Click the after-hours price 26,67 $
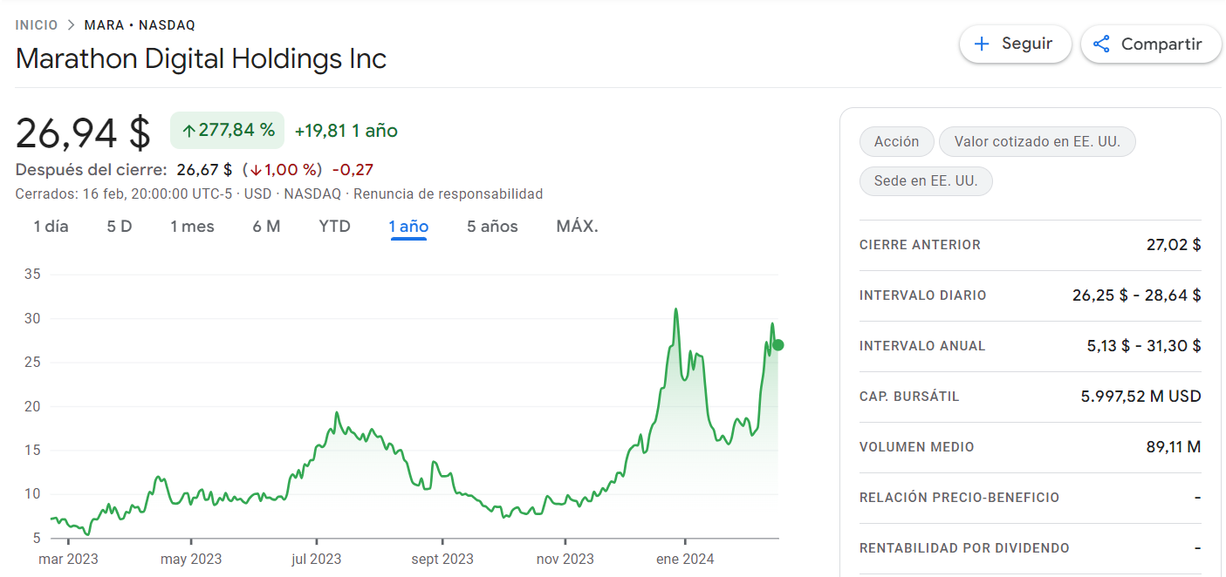 point(204,170)
